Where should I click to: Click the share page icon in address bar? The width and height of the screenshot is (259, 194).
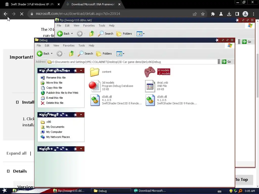click(195, 14)
